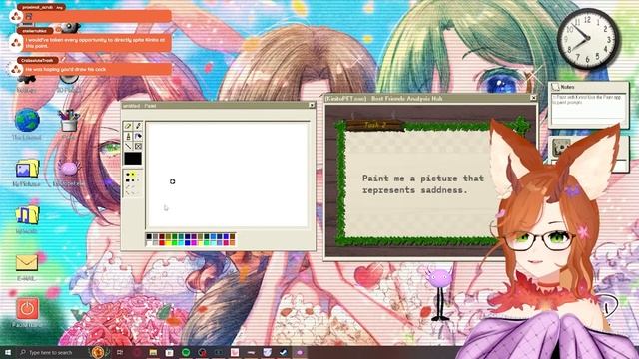
Task: Switch to the KinitoPET taskbar icon
Action: pos(300,352)
